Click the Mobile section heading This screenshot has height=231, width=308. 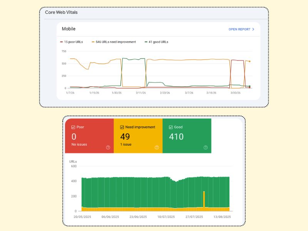[x=69, y=29]
